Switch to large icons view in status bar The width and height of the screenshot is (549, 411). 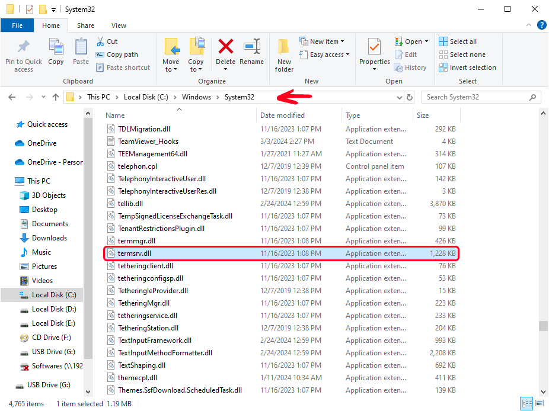(539, 404)
